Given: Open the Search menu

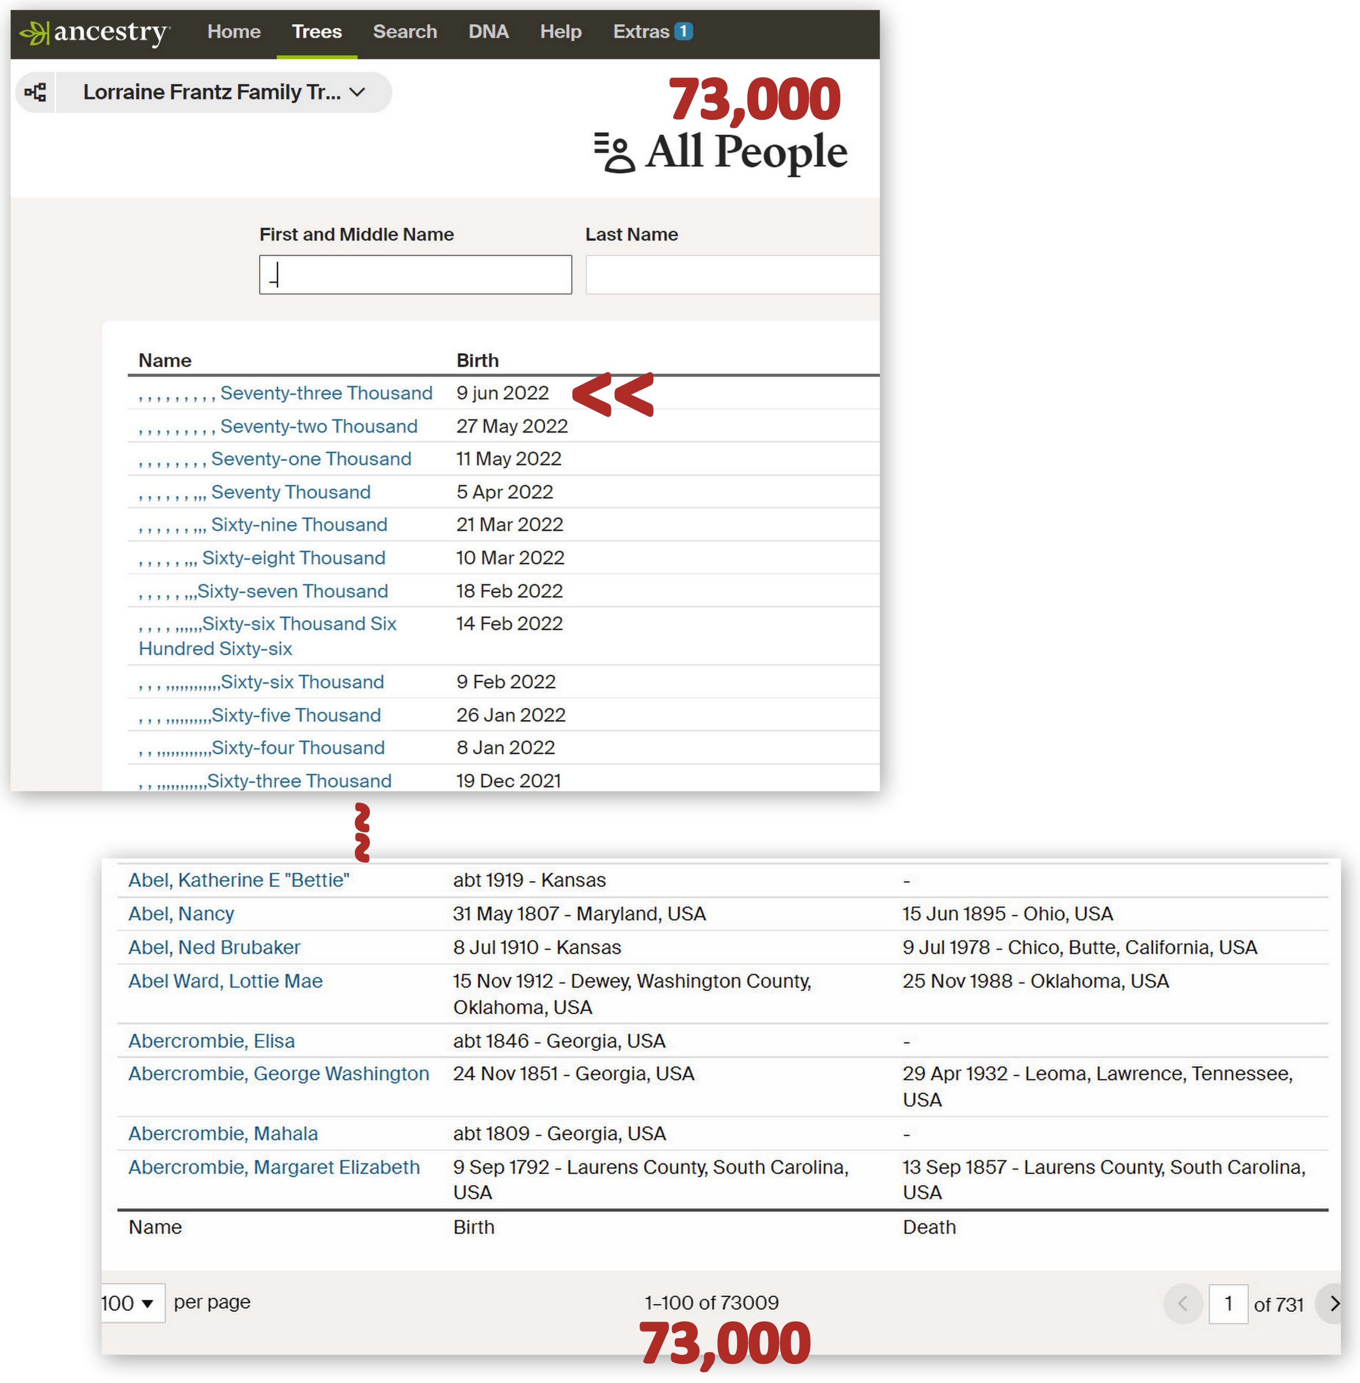Looking at the screenshot, I should click(x=404, y=32).
